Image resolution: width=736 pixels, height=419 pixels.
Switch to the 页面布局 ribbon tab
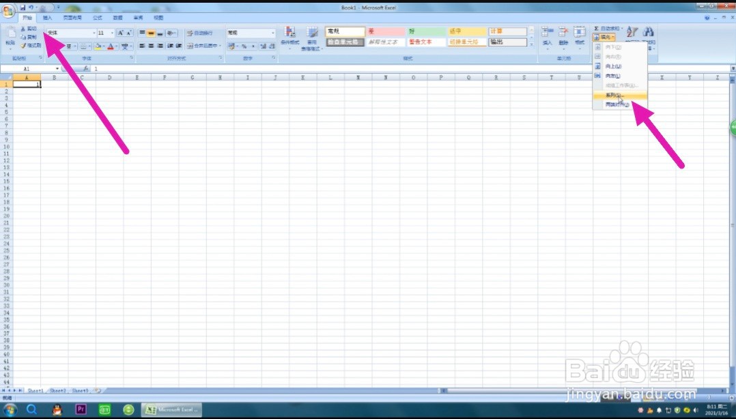coord(72,18)
